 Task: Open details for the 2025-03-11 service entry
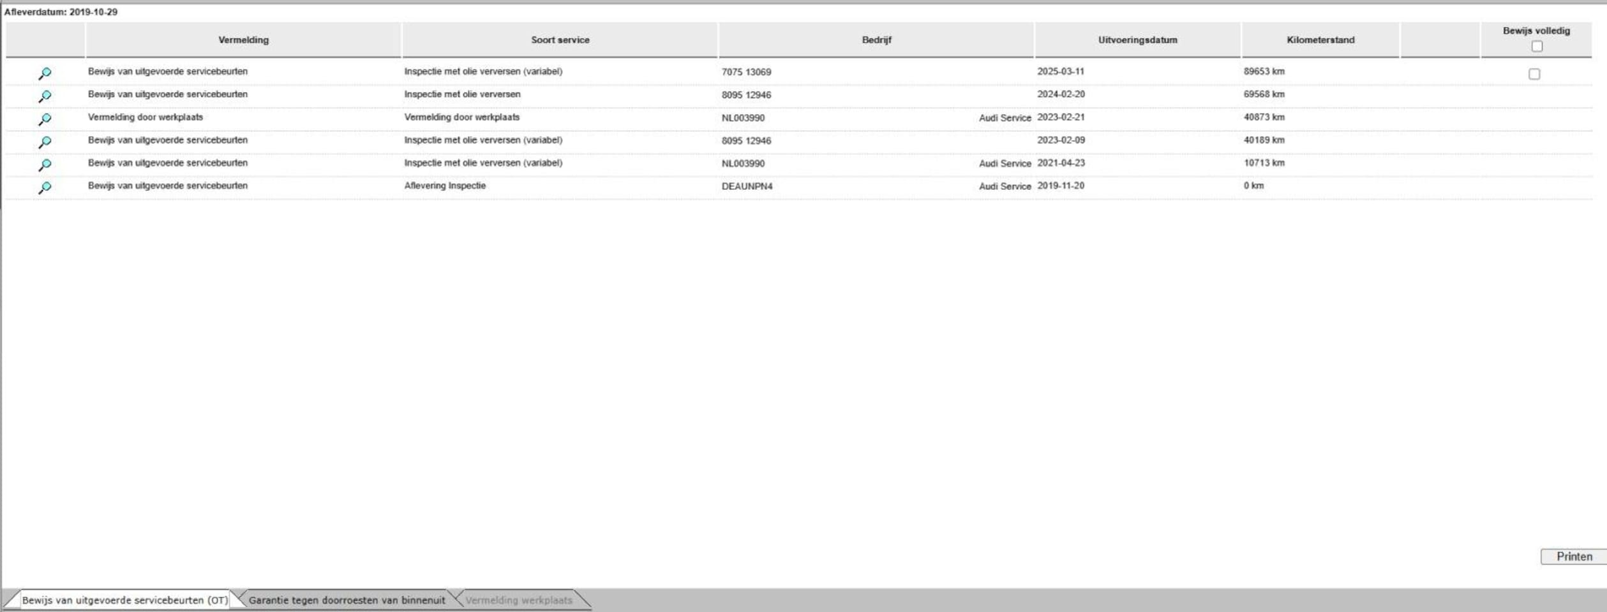click(x=45, y=73)
